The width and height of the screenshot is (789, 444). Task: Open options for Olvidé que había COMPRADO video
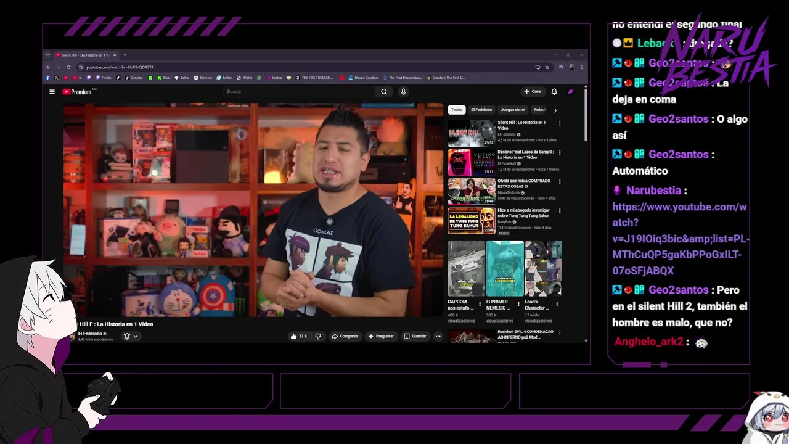tap(560, 182)
